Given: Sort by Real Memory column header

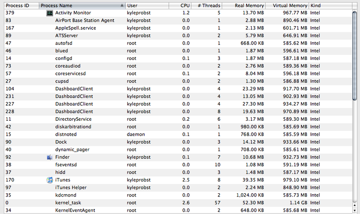Looking at the screenshot, I should [x=243, y=5].
